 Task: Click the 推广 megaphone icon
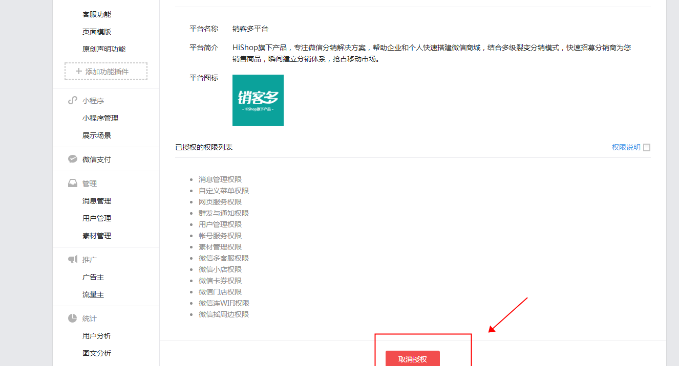[x=73, y=259]
